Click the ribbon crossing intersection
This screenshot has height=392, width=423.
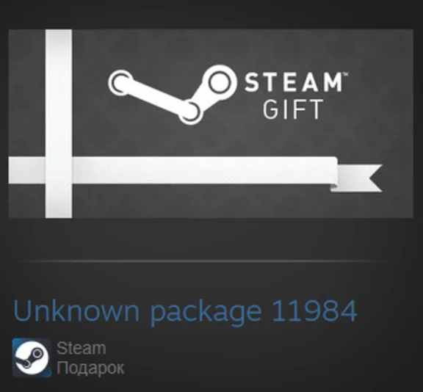tap(59, 170)
